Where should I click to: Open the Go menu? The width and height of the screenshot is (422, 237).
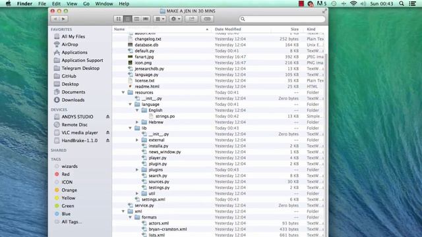[86, 4]
